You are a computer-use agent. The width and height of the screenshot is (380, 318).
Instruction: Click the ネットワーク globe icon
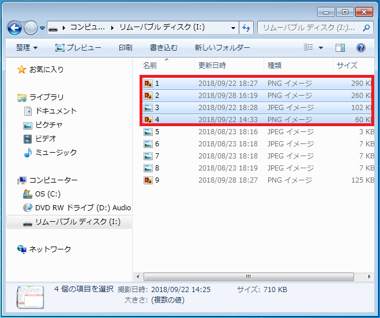coord(22,249)
